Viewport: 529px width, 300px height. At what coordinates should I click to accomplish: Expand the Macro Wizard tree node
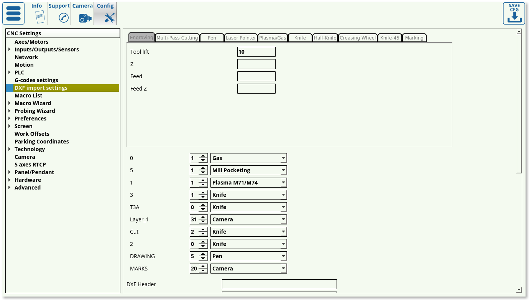point(9,103)
